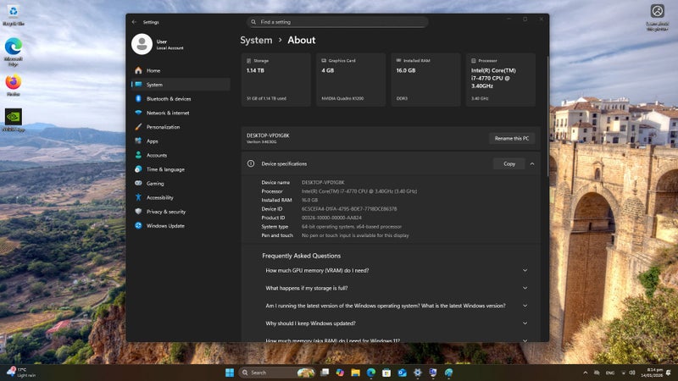
Task: Select the Pen and touch value text
Action: pos(355,235)
